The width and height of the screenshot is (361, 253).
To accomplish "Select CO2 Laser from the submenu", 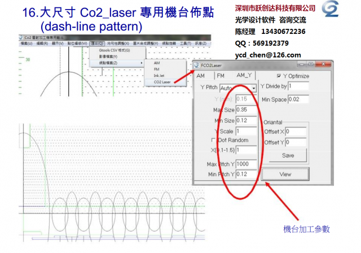I will pos(163,82).
